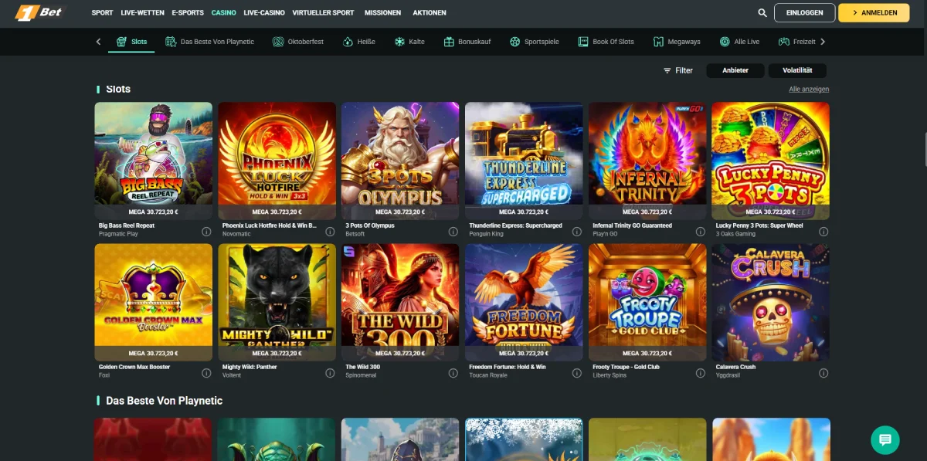927x461 pixels.
Task: Open the LIVE-WETTEN menu item
Action: [x=142, y=13]
